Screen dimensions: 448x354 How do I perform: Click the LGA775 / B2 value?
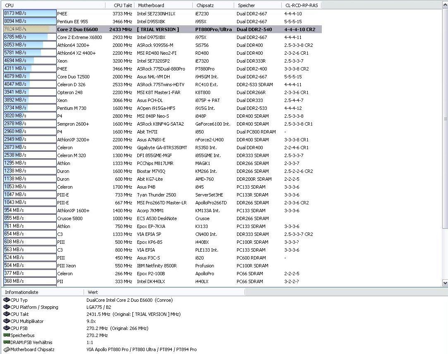coord(98,307)
